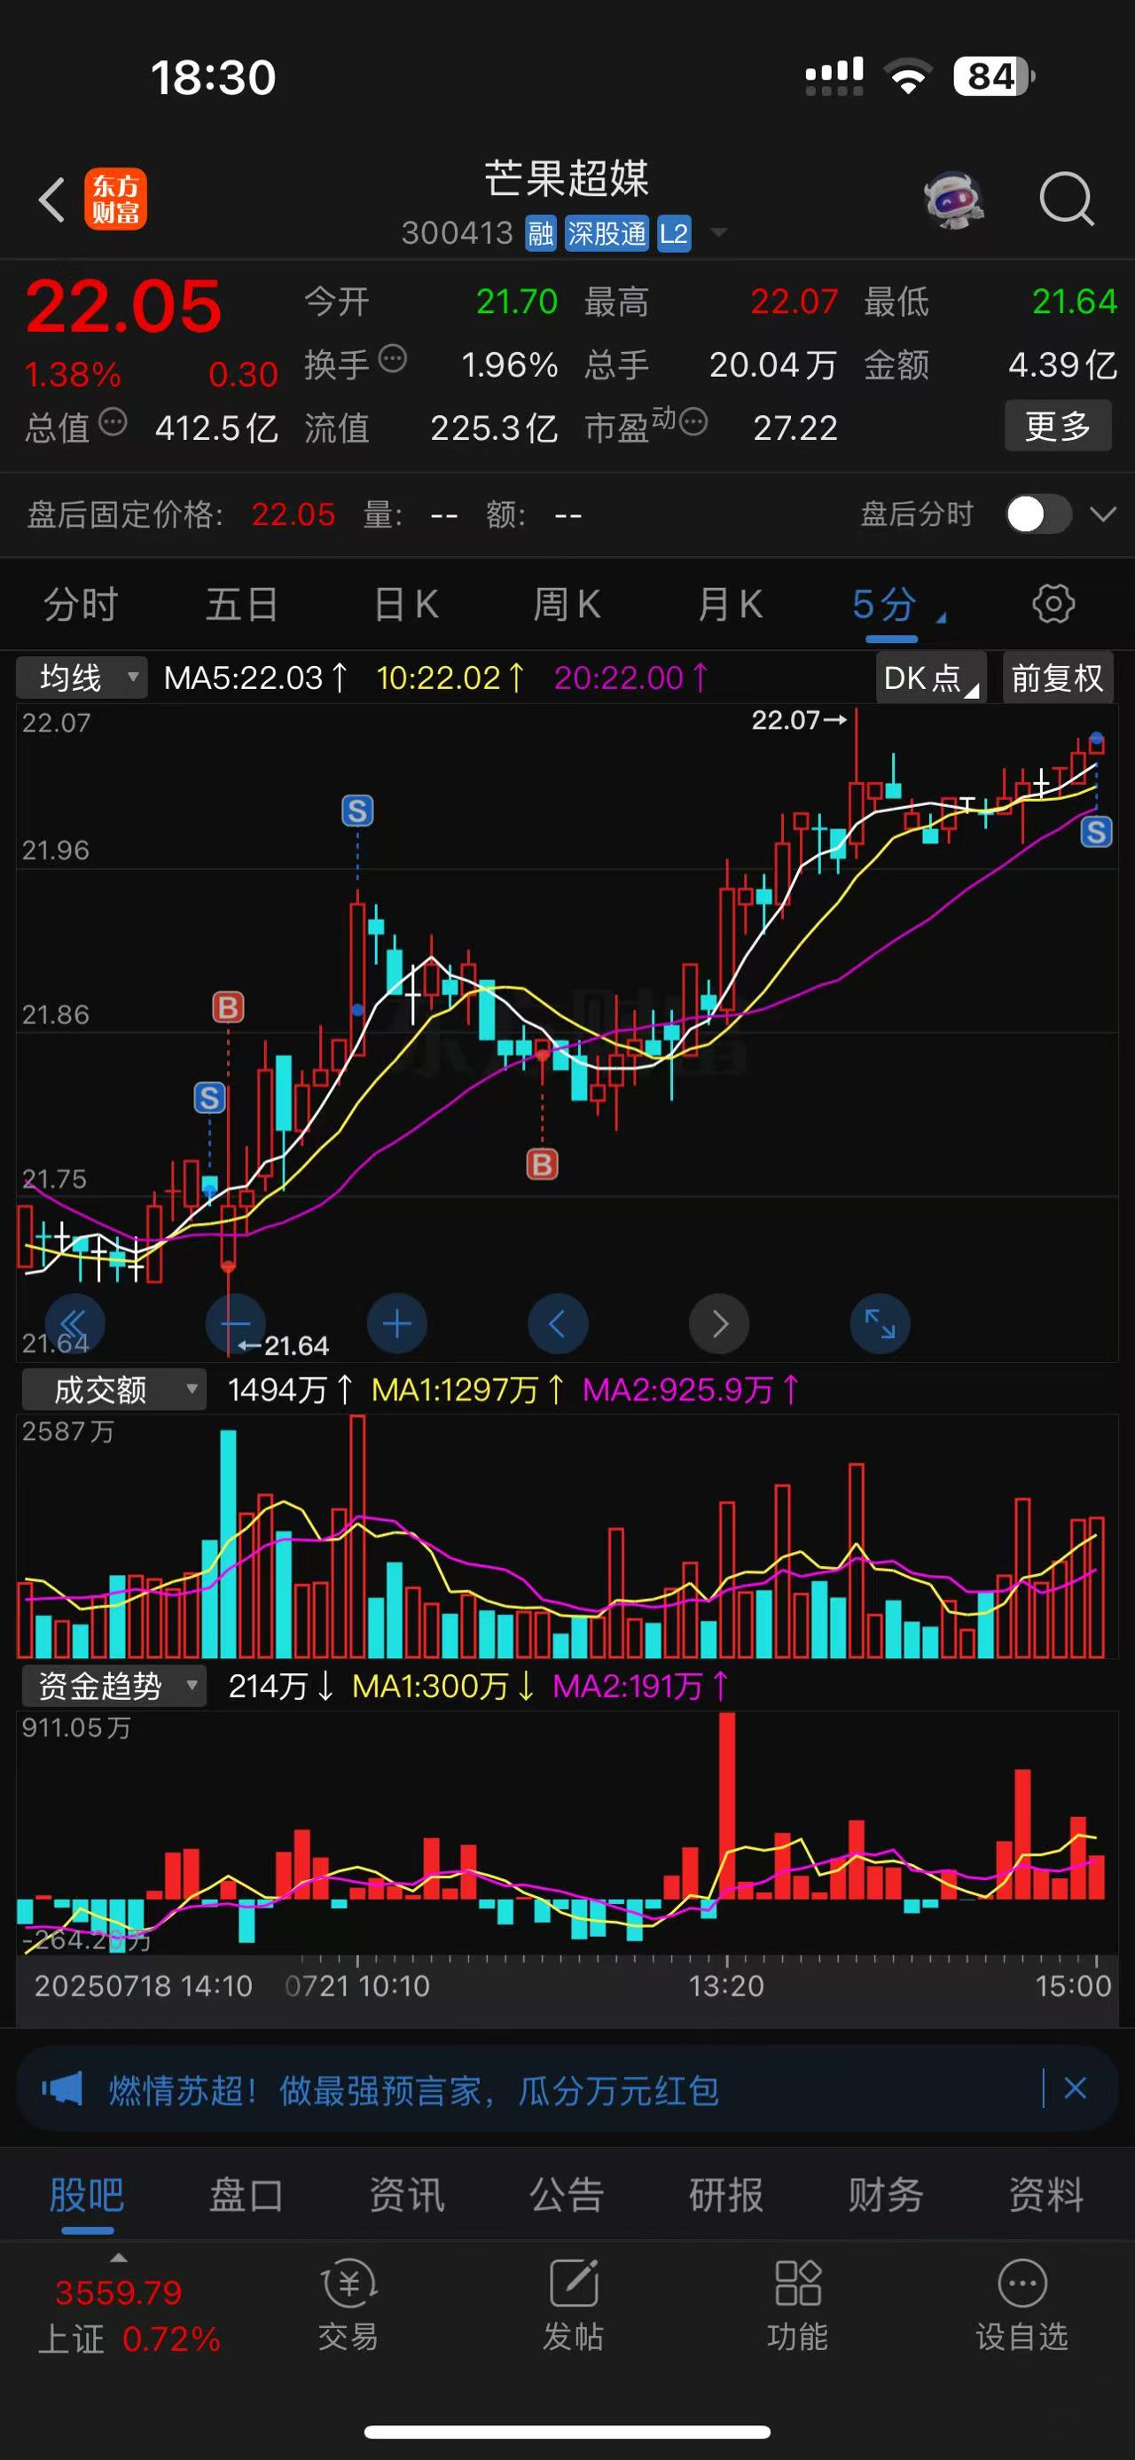Open the 资讯 tab
1135x2460 pixels.
[407, 2195]
